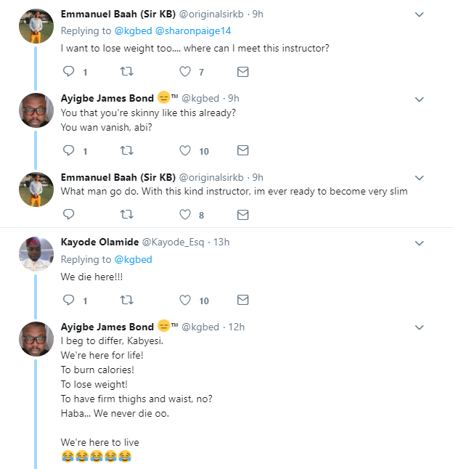Open more options for Emmanuel's first tweet
Screen dimensions: 453x469
(419, 15)
